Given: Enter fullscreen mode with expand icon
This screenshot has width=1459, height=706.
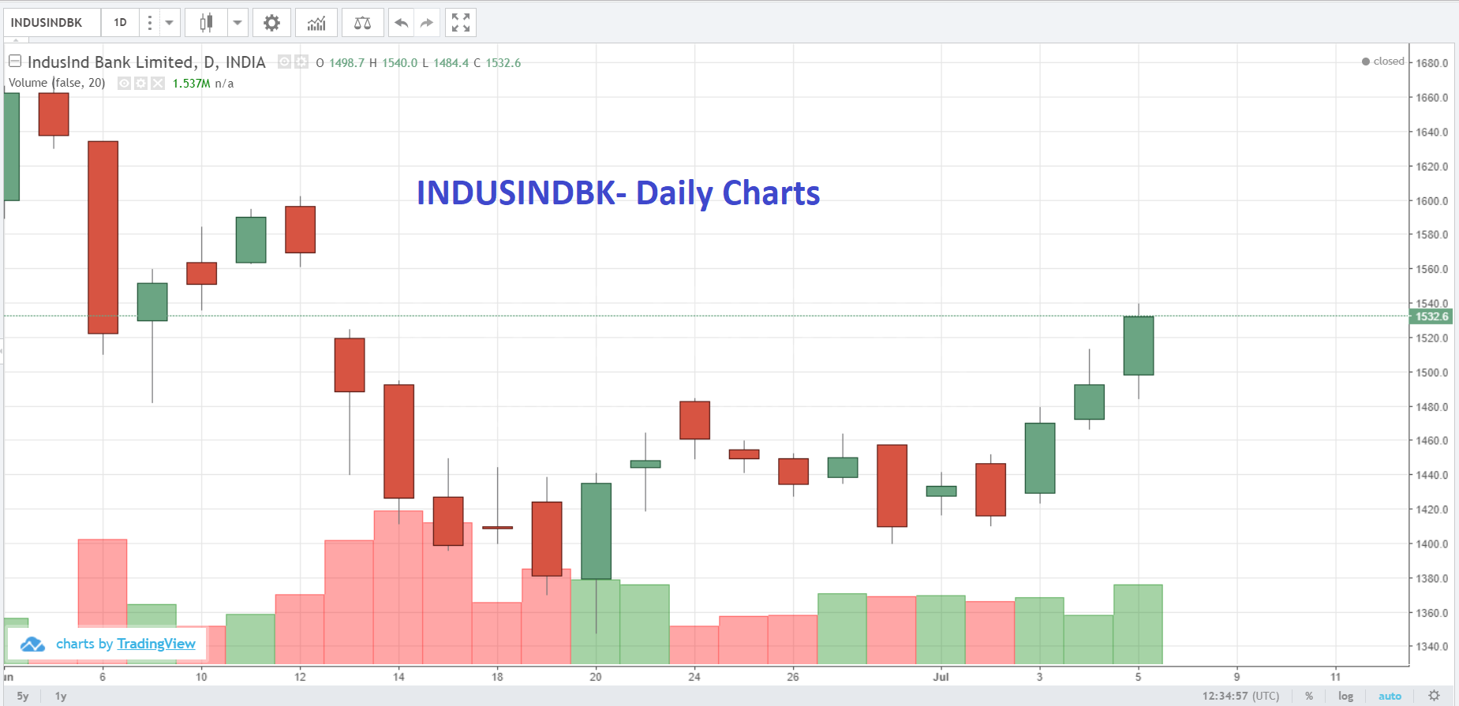Looking at the screenshot, I should coord(461,22).
